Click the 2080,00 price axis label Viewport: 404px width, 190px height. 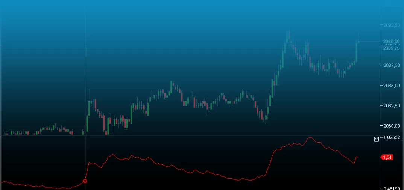(392, 126)
